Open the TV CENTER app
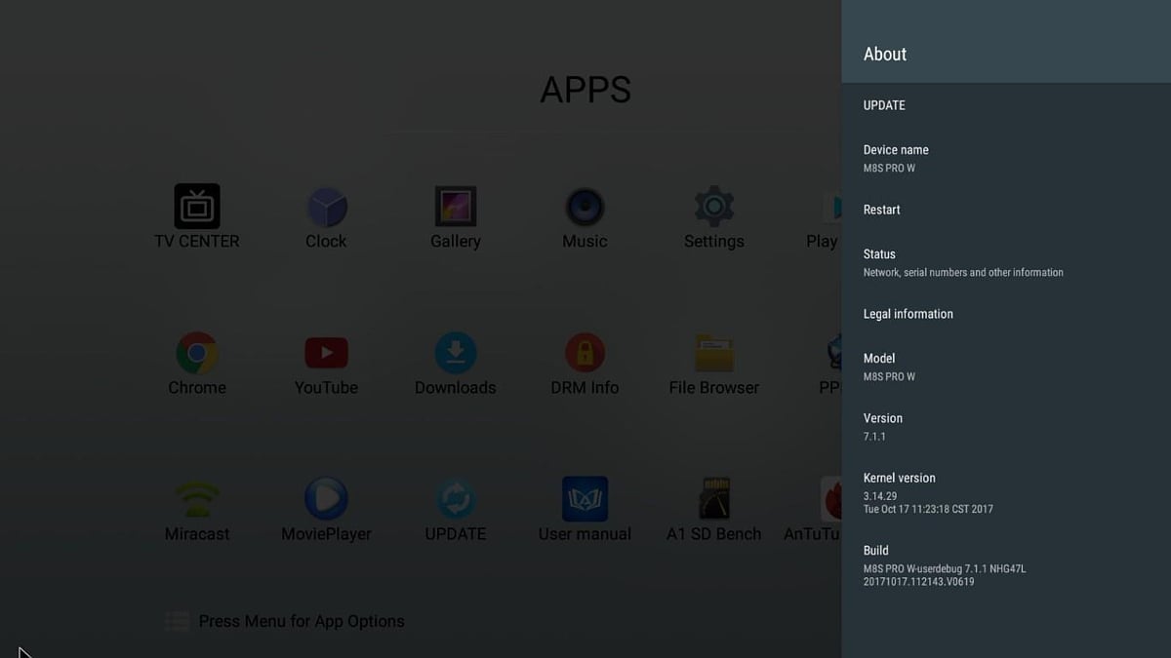1171x658 pixels. [195, 206]
